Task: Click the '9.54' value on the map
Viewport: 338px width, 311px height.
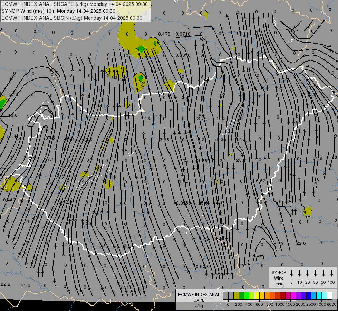Action: pos(183,182)
